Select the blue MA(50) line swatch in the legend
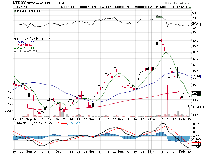The height and width of the screenshot is (154, 204). click(15, 42)
